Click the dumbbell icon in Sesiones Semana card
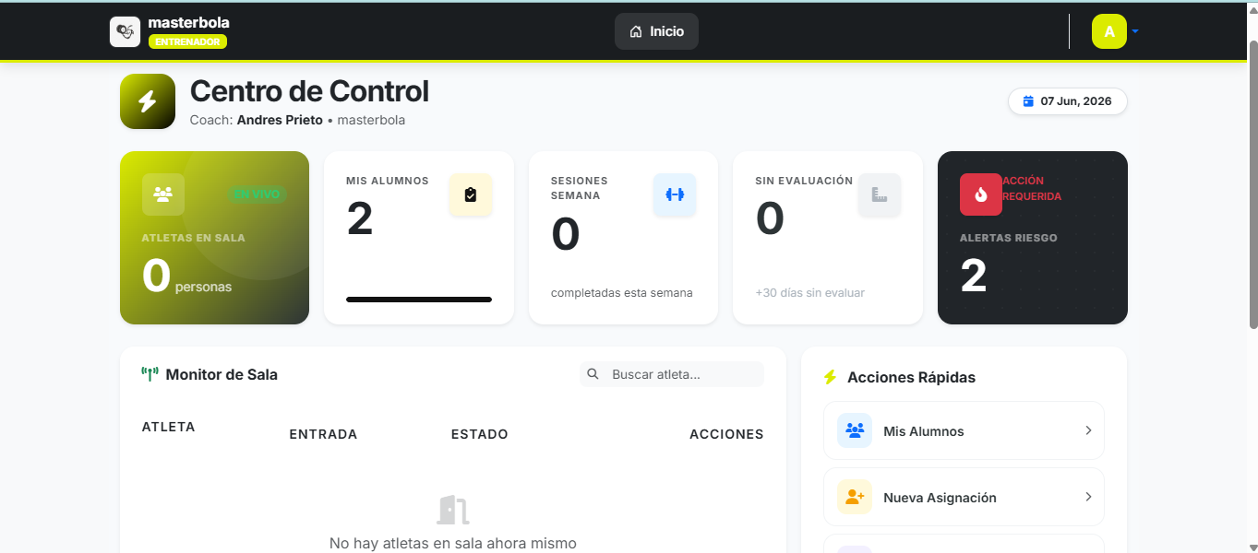This screenshot has height=553, width=1258. (x=675, y=194)
